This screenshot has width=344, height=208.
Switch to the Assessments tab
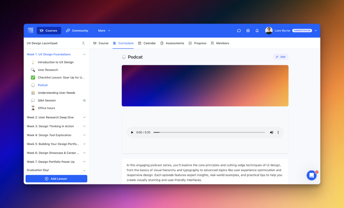(x=172, y=43)
